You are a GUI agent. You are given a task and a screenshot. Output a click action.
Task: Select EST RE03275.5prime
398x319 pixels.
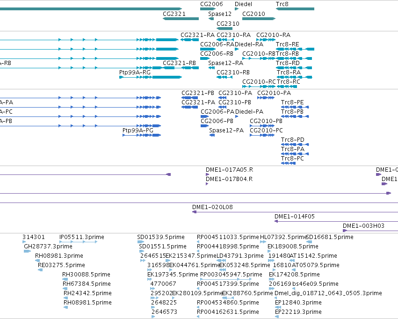40,270
